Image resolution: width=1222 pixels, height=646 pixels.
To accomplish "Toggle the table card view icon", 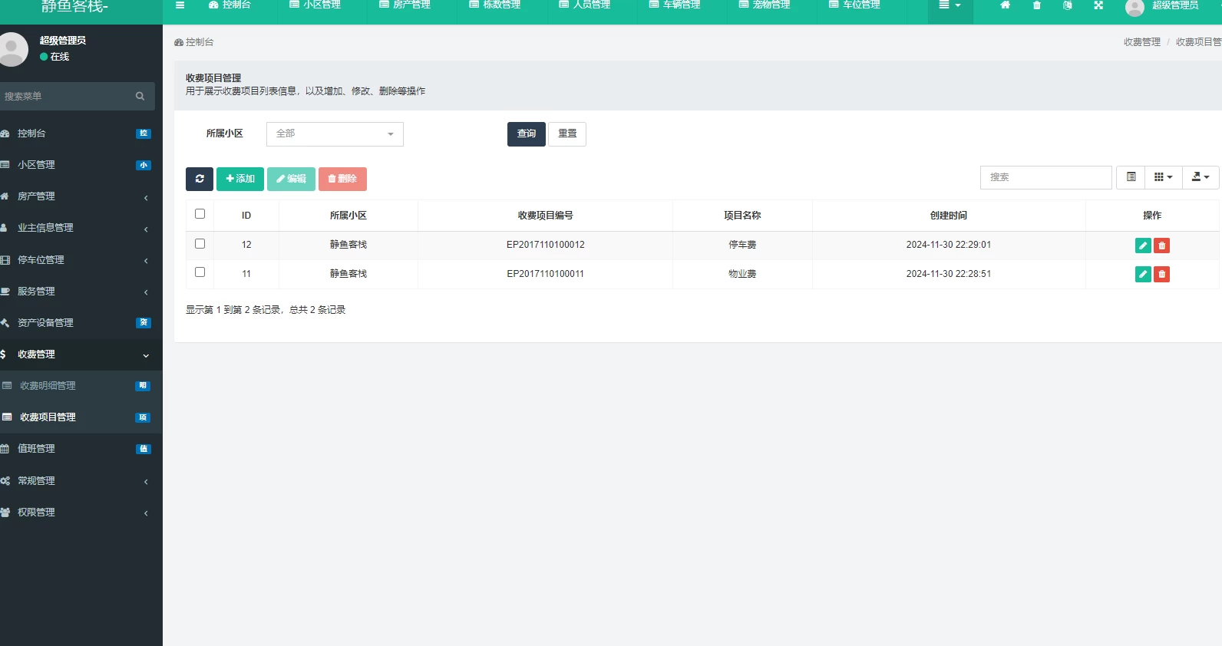I will tap(1131, 177).
